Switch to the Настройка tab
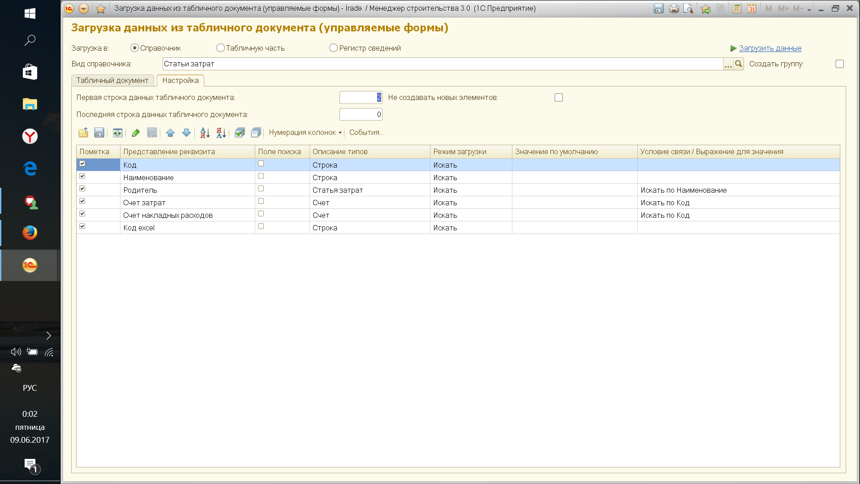The width and height of the screenshot is (860, 484). [x=181, y=81]
